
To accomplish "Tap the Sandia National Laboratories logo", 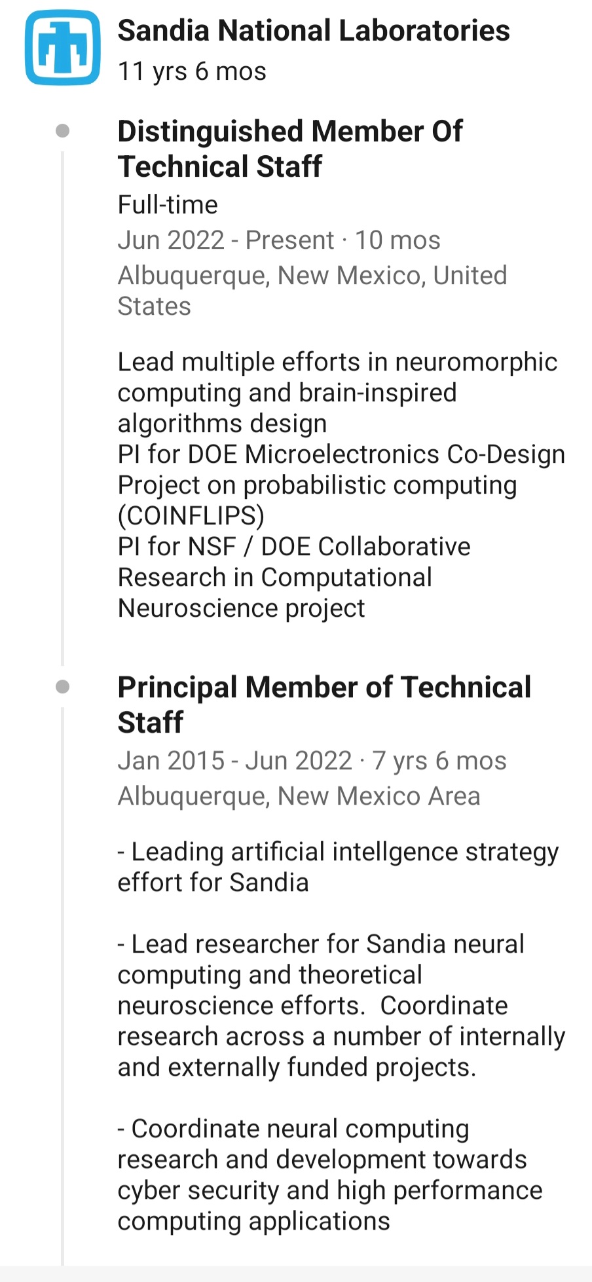I will tap(63, 48).
